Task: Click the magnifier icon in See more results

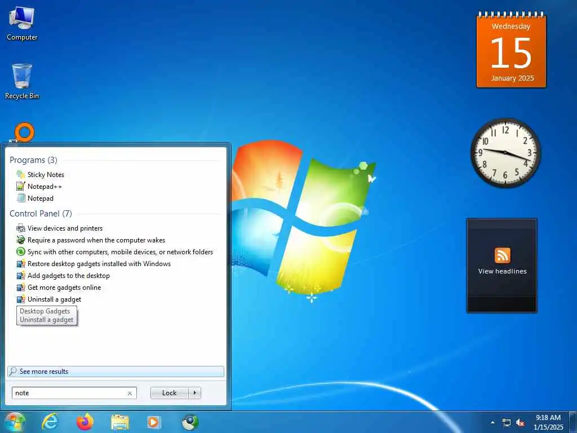Action: pos(14,371)
